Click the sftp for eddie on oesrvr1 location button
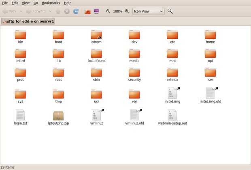Image resolution: width=251 pixels, height=170 pixels. 28,21
